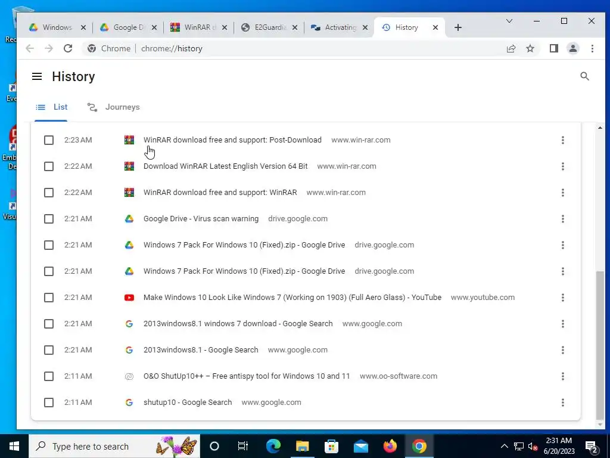Open shutup10 - Google Search link
Screen dimensions: 610x458
[188, 403]
